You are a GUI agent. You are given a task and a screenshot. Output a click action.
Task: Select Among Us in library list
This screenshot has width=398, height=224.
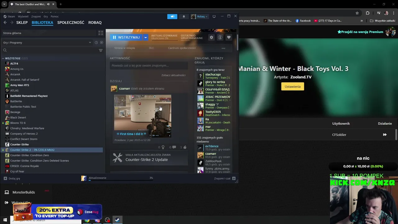click(x=17, y=69)
